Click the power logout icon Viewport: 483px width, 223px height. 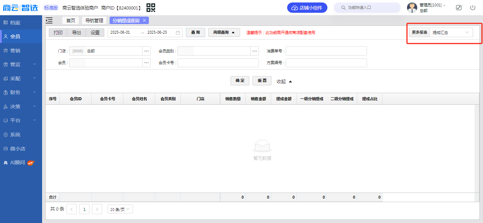(x=473, y=7)
